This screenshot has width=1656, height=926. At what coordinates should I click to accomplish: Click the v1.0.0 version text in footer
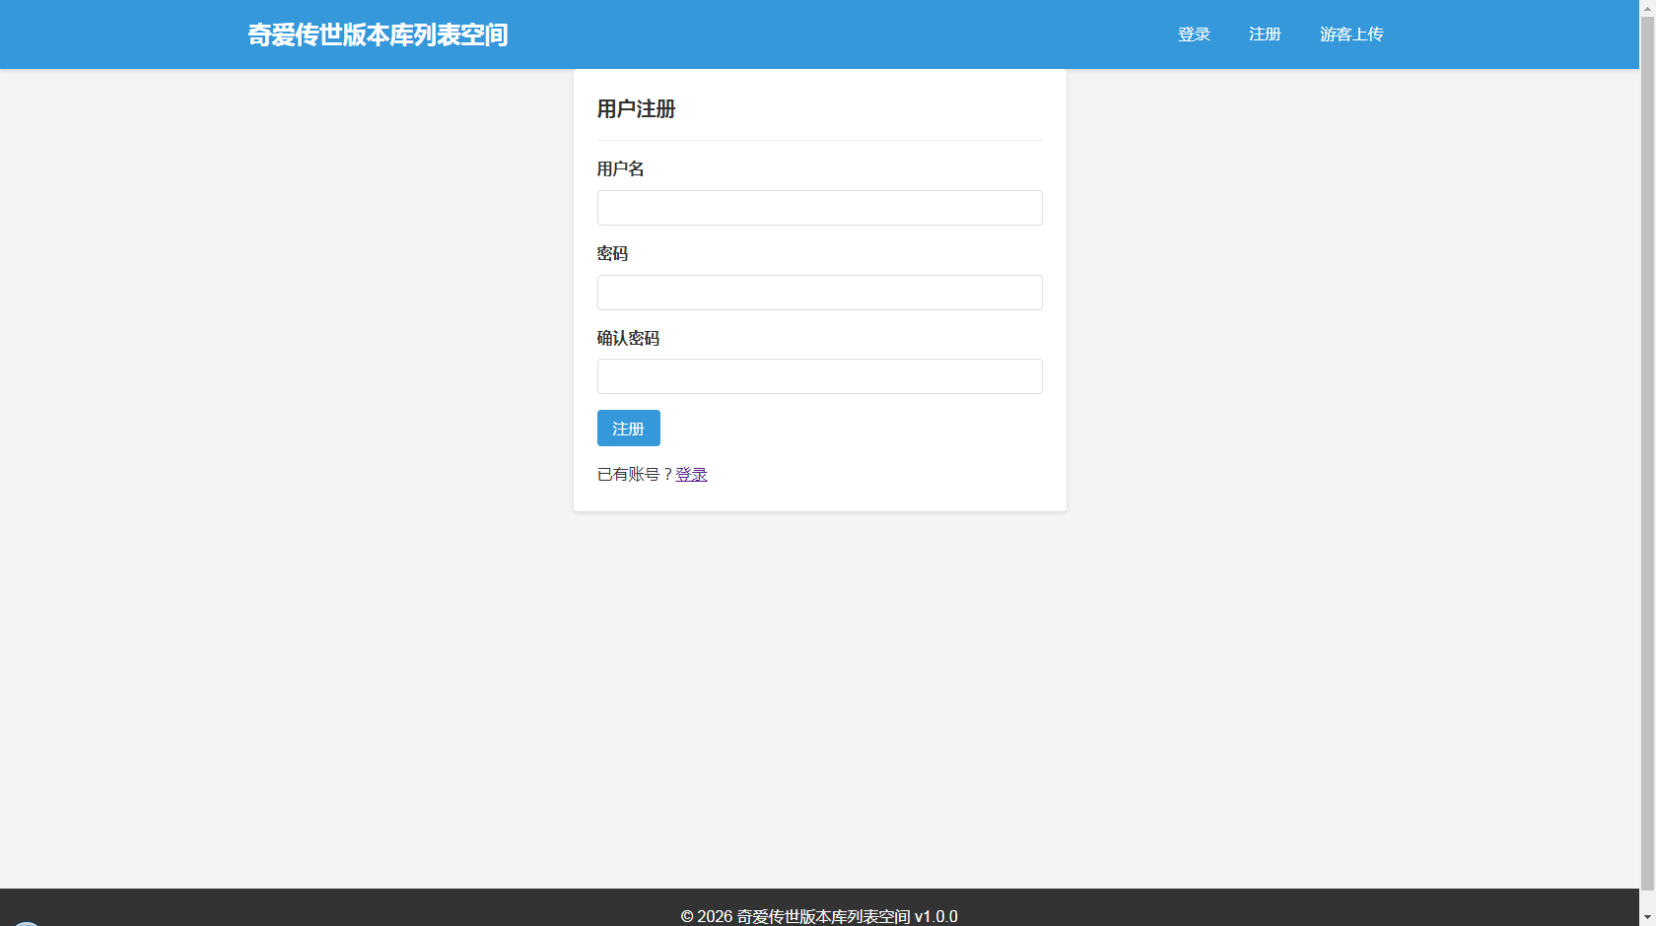(x=935, y=916)
